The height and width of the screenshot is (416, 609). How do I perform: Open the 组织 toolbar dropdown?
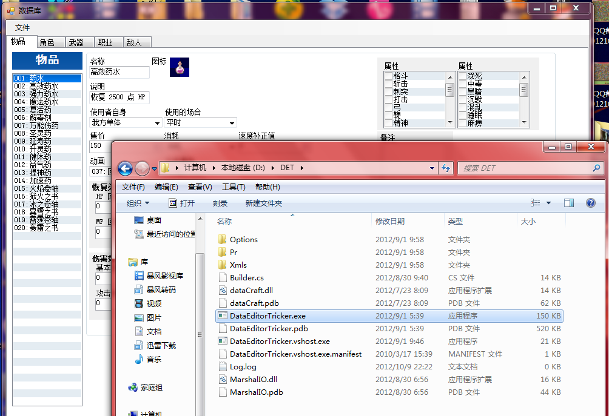tap(138, 203)
